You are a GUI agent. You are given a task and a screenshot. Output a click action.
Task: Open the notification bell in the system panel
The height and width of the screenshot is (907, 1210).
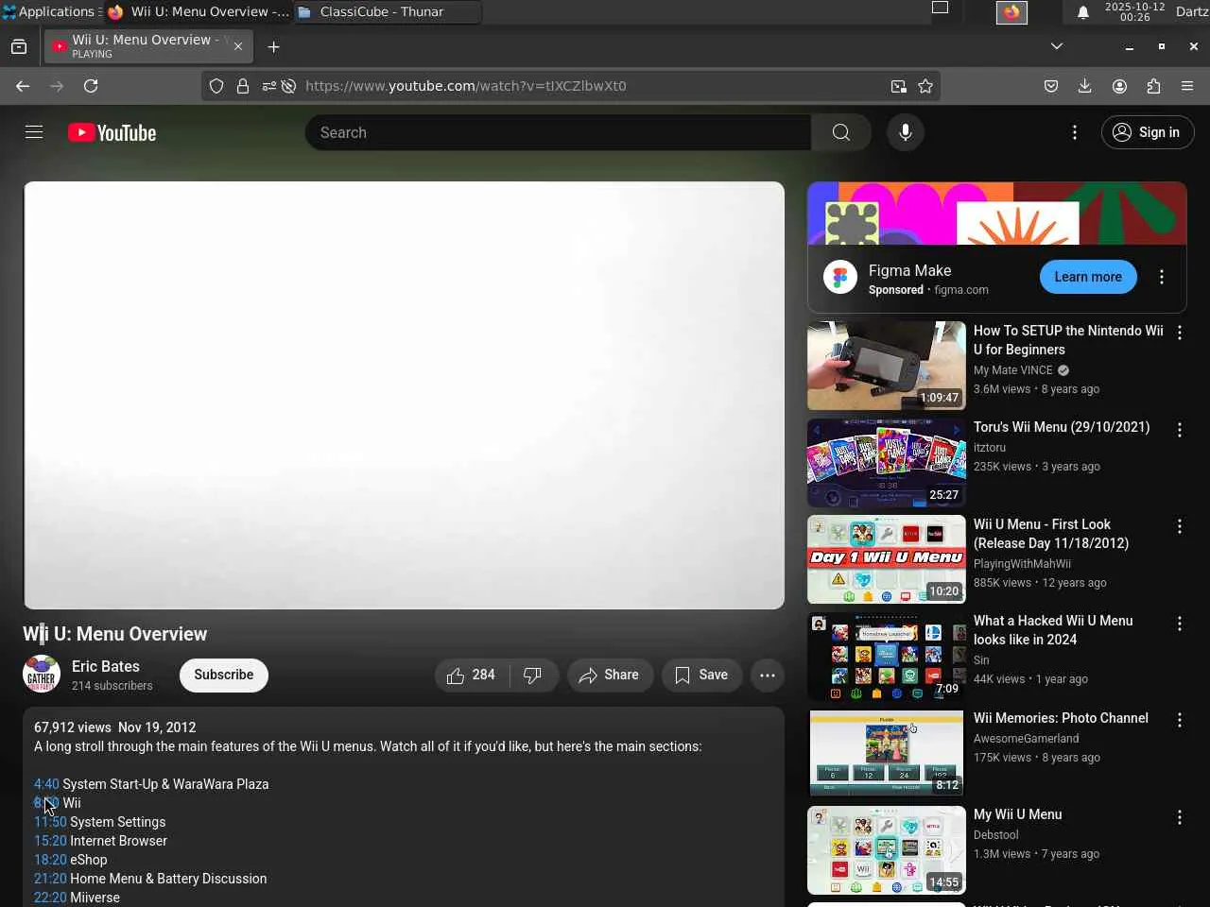pos(1083,12)
